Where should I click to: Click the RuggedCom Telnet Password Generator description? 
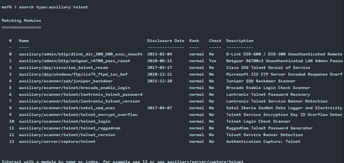click(x=269, y=128)
